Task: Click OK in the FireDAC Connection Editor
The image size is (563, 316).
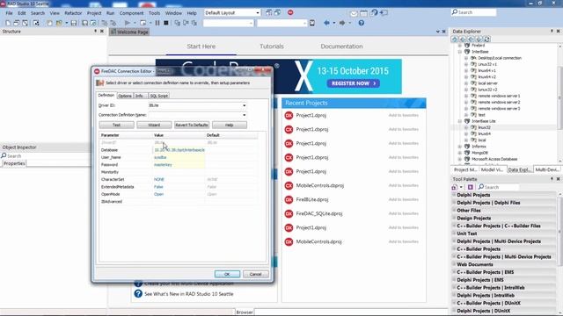Action: pos(227,274)
